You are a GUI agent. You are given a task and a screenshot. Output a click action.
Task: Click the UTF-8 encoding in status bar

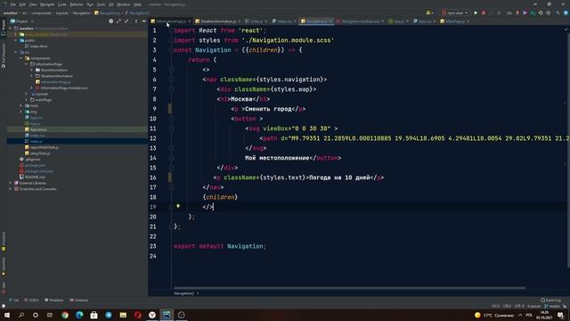tap(519, 306)
